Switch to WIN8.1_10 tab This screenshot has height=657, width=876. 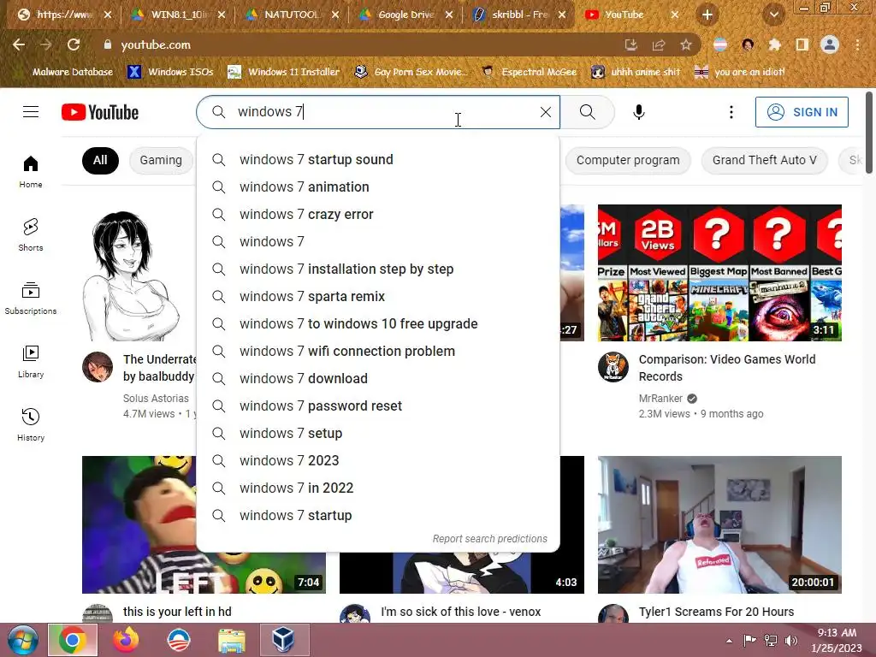coord(179,15)
